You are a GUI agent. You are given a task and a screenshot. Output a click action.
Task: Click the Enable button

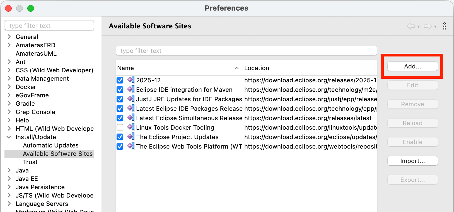tap(412, 142)
